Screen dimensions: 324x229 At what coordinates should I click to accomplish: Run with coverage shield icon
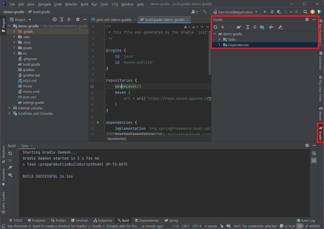279,12
